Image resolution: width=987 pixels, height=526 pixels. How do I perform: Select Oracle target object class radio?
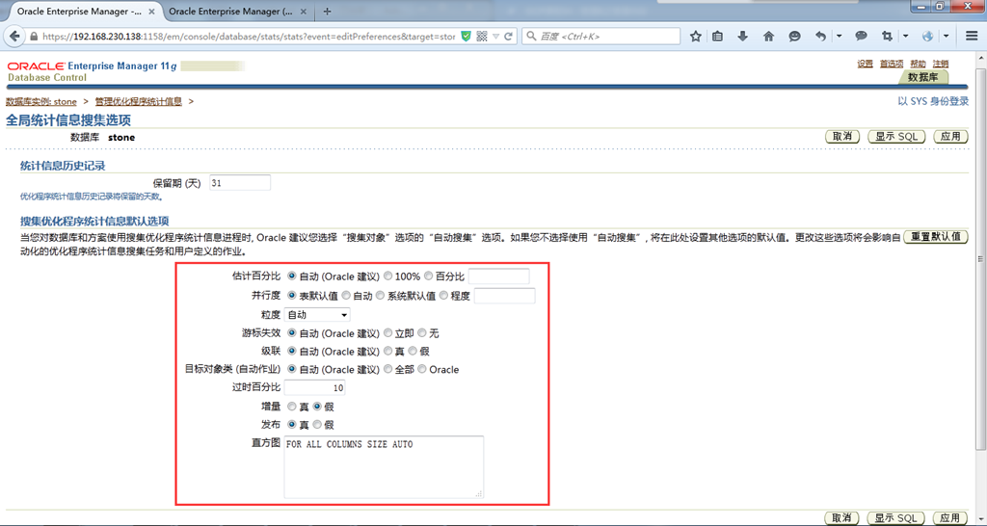(422, 369)
